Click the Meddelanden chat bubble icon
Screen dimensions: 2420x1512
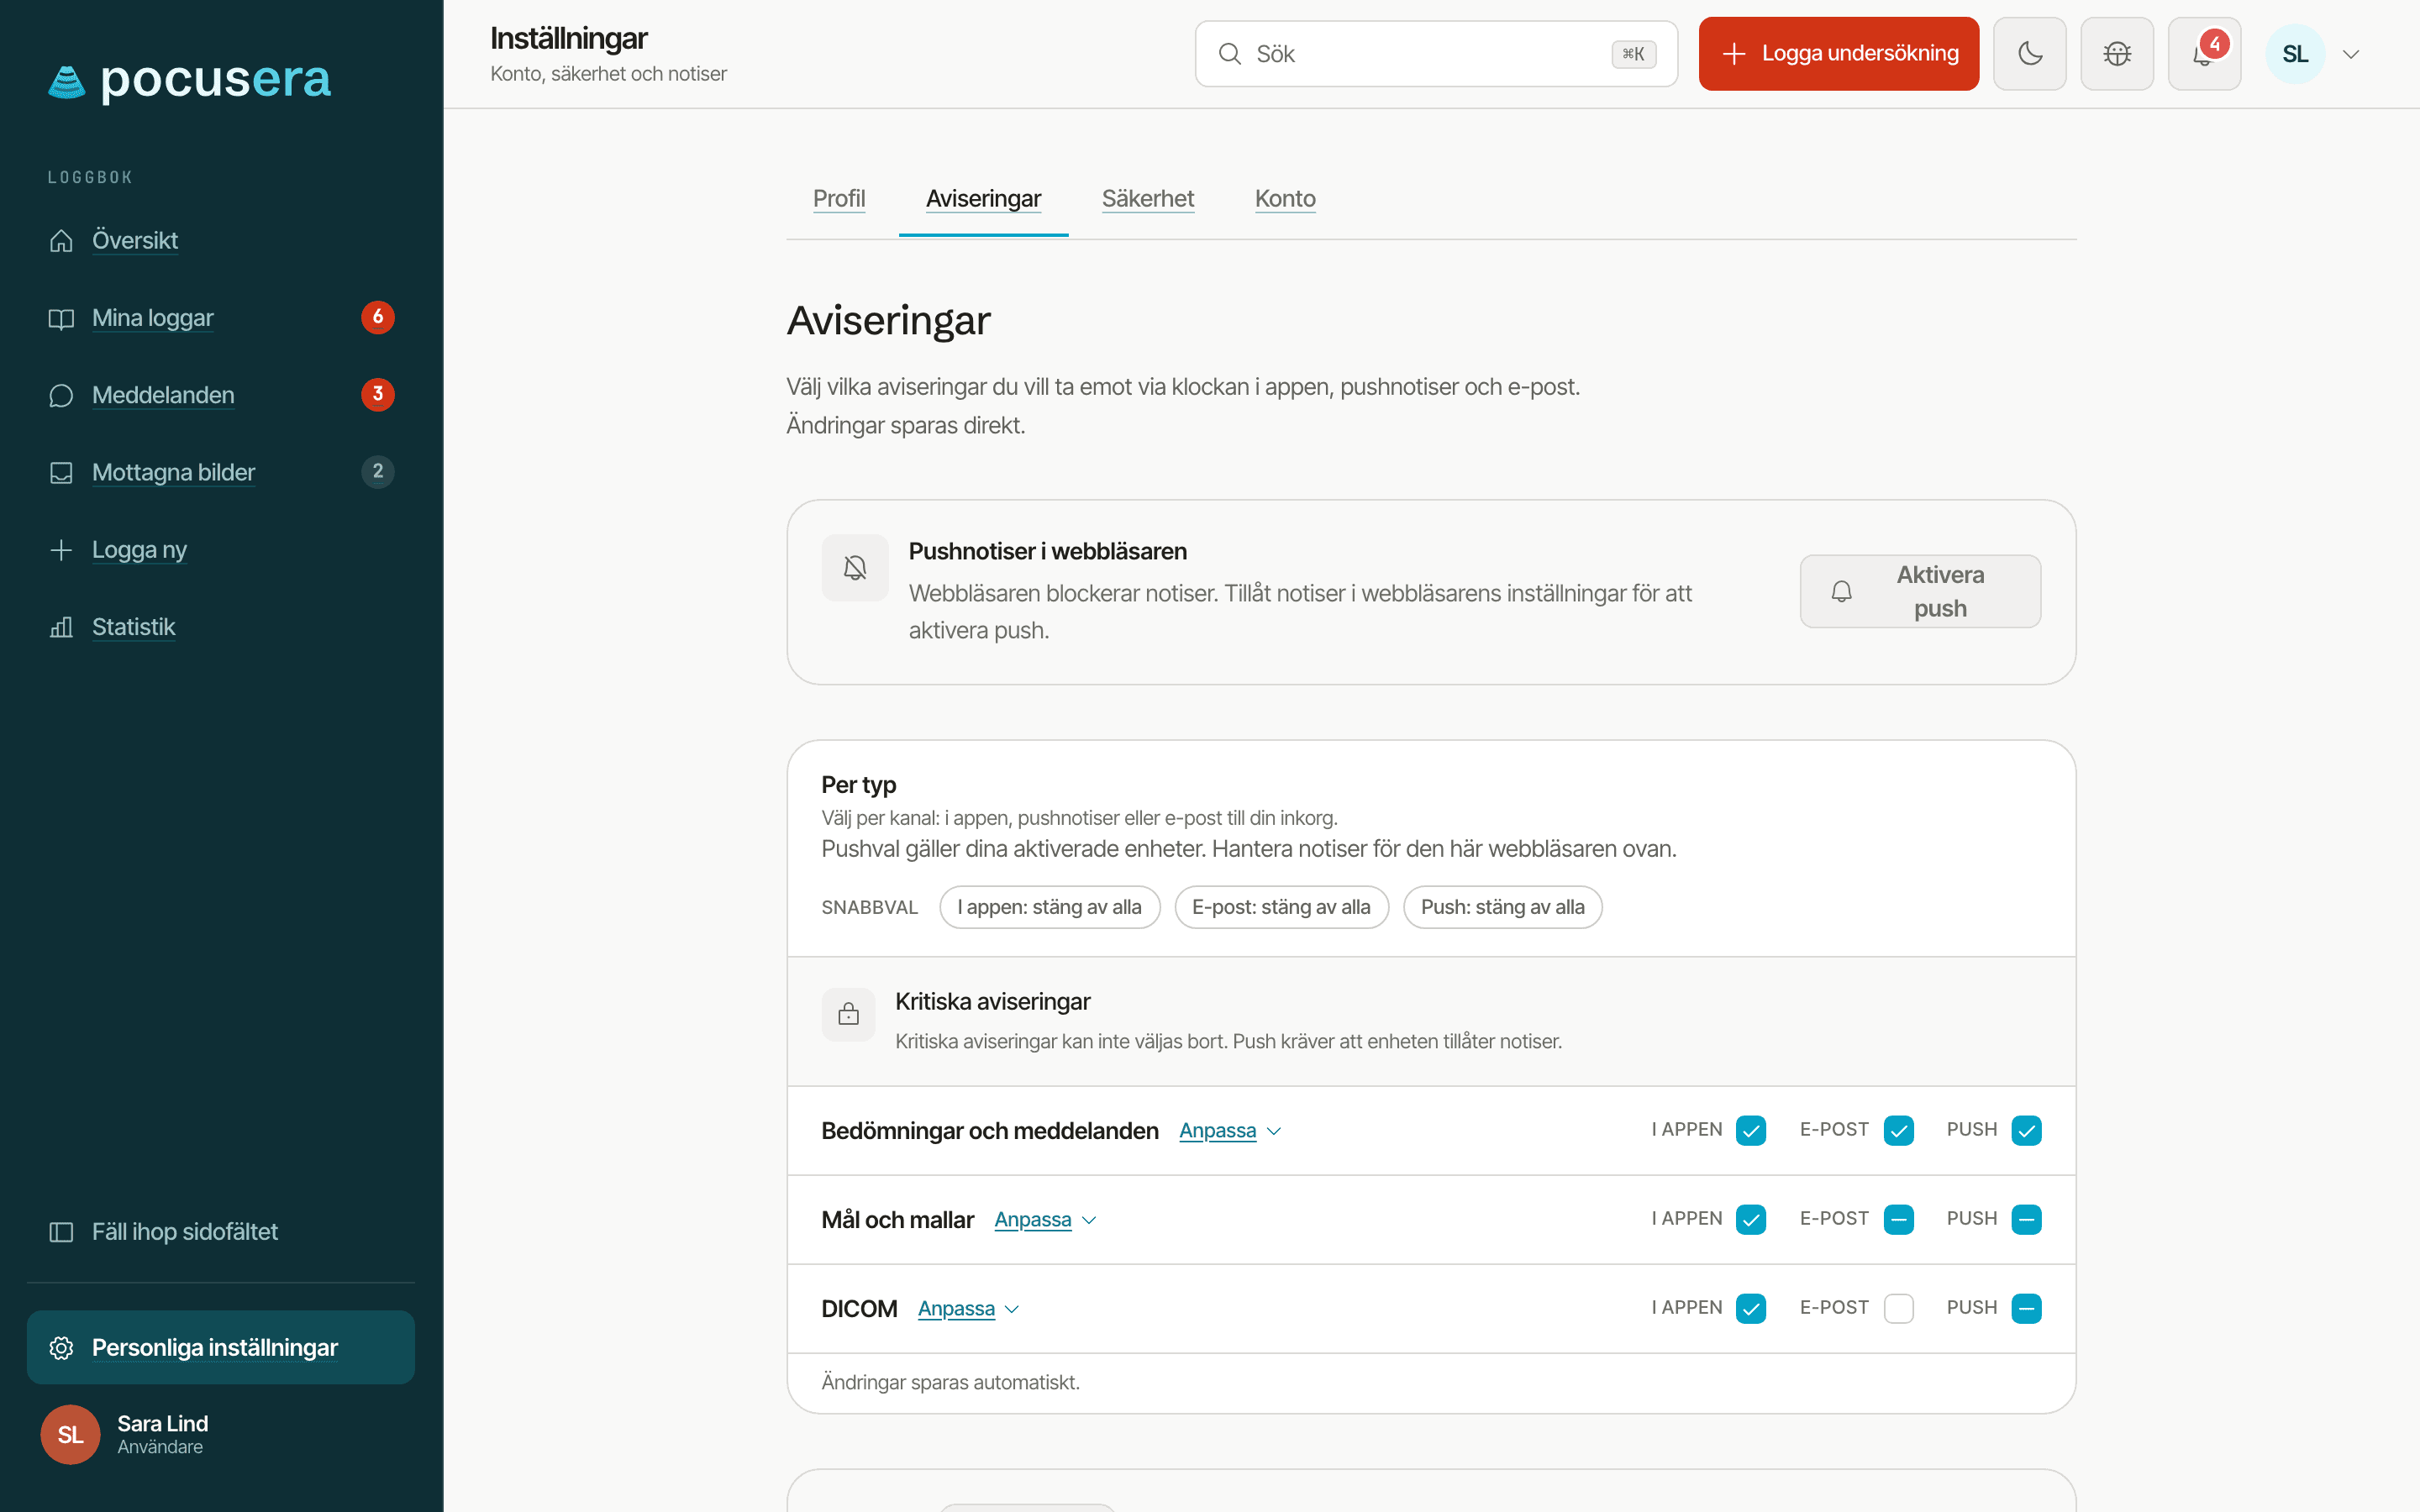pos(61,395)
